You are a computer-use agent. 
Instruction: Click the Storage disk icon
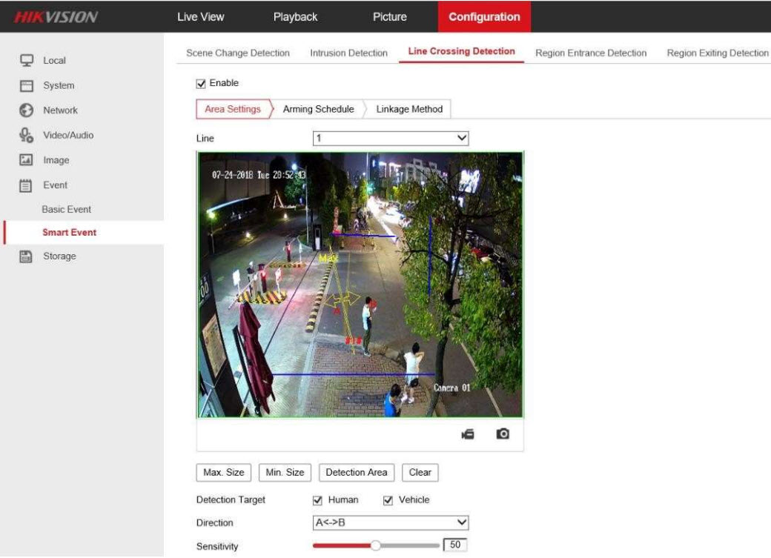coord(26,256)
